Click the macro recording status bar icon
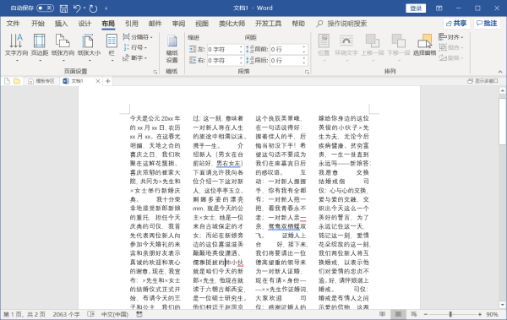The width and height of the screenshot is (507, 320). pyautogui.click(x=139, y=314)
